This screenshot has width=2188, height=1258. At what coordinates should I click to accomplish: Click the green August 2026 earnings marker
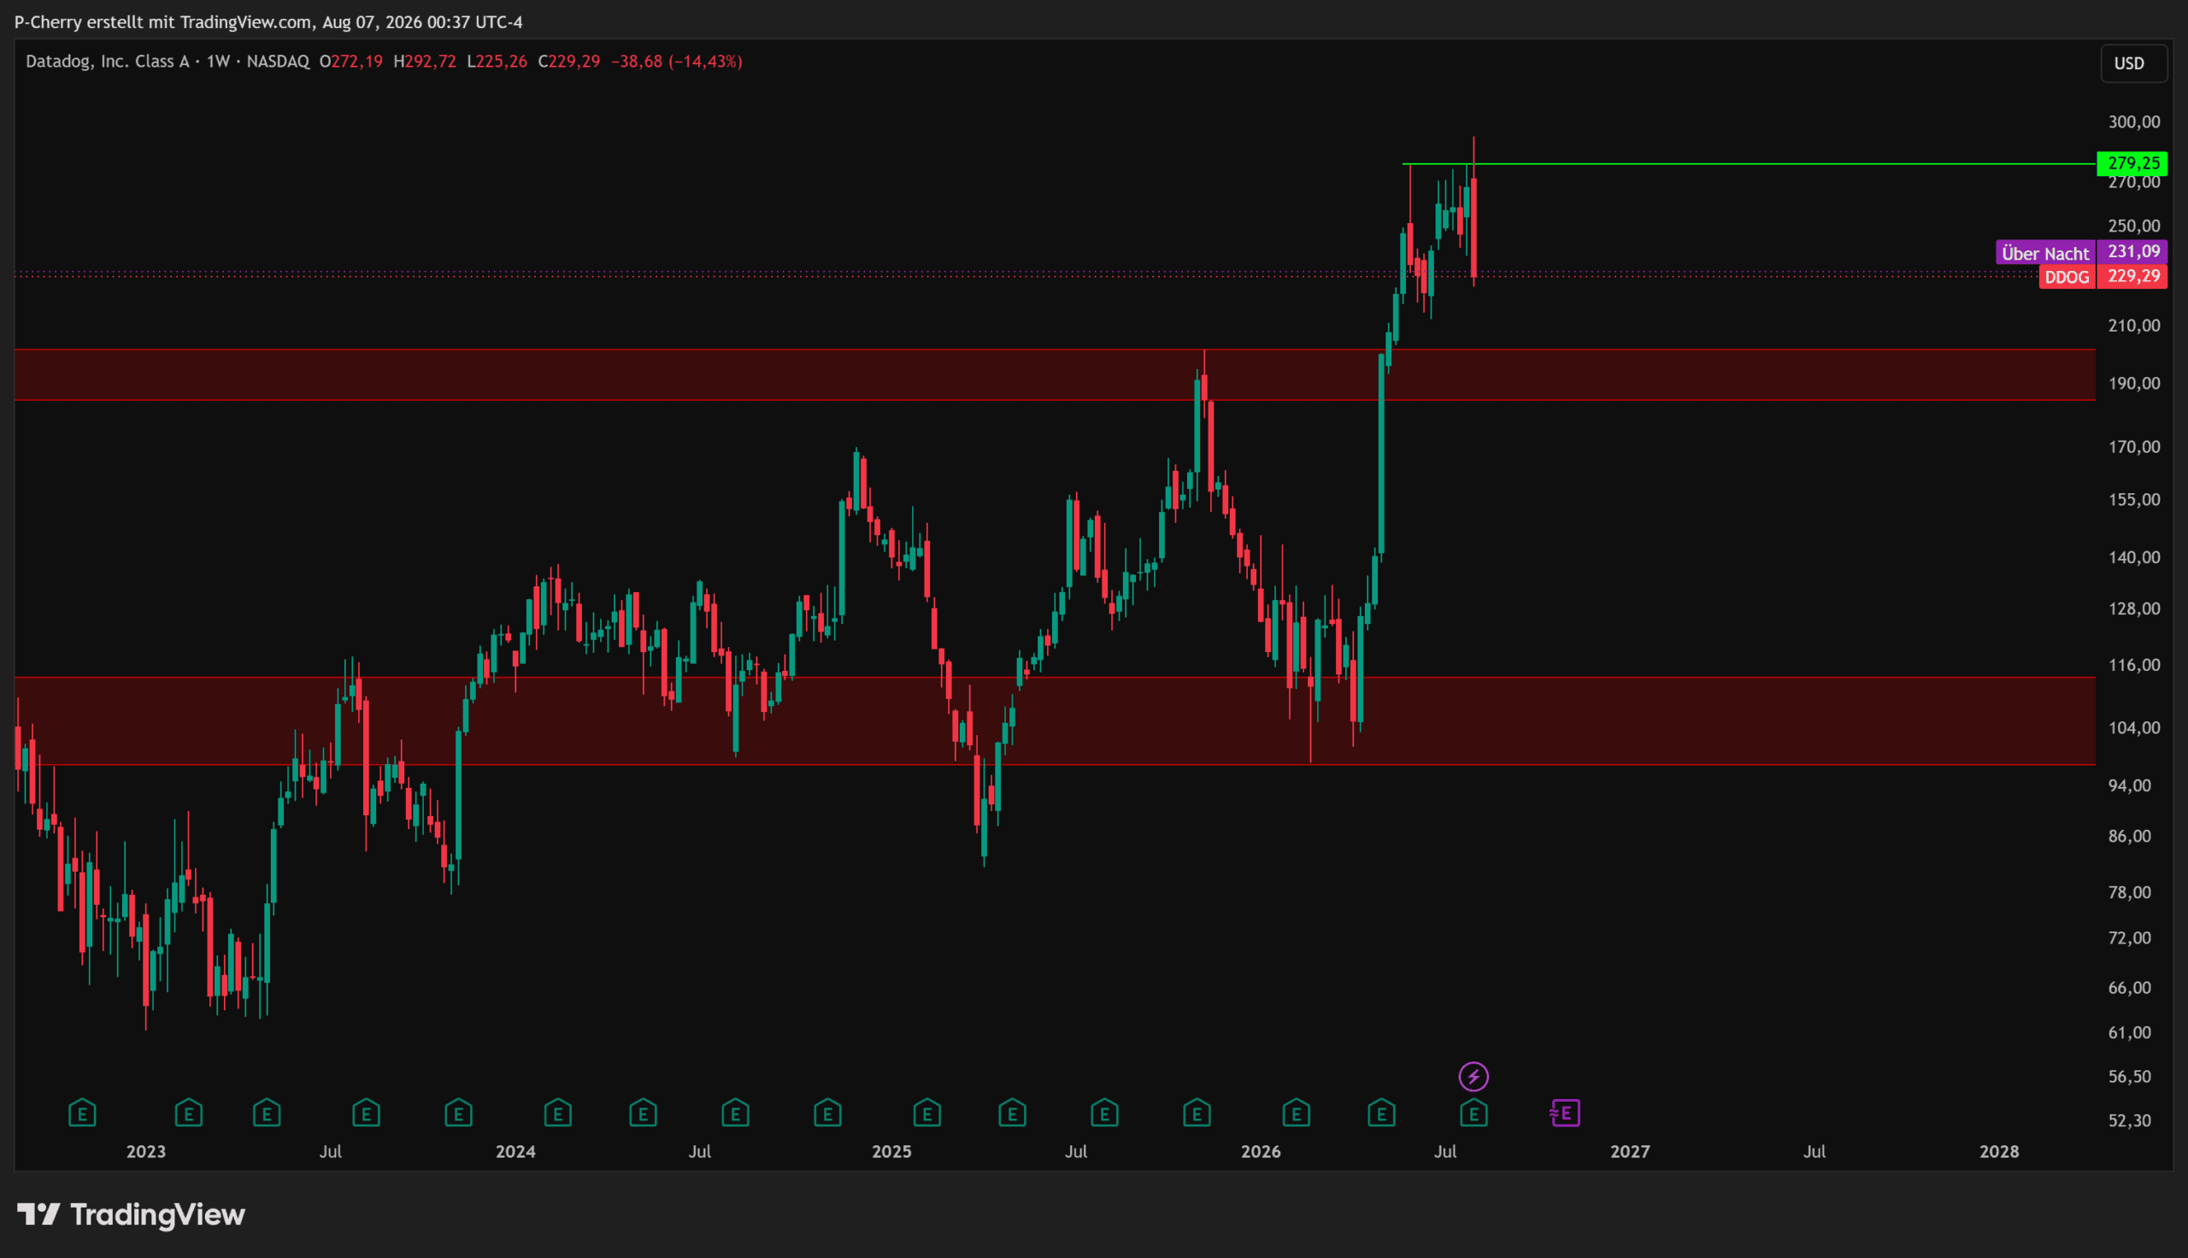point(1473,1113)
